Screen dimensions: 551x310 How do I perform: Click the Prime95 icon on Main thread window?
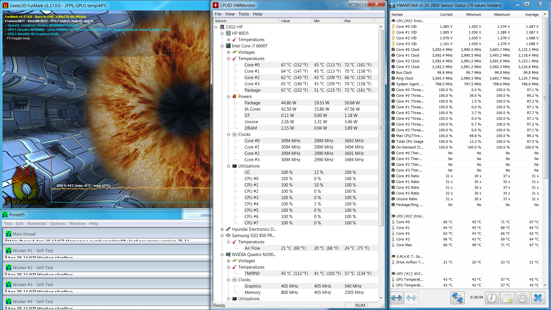pyautogui.click(x=9, y=234)
